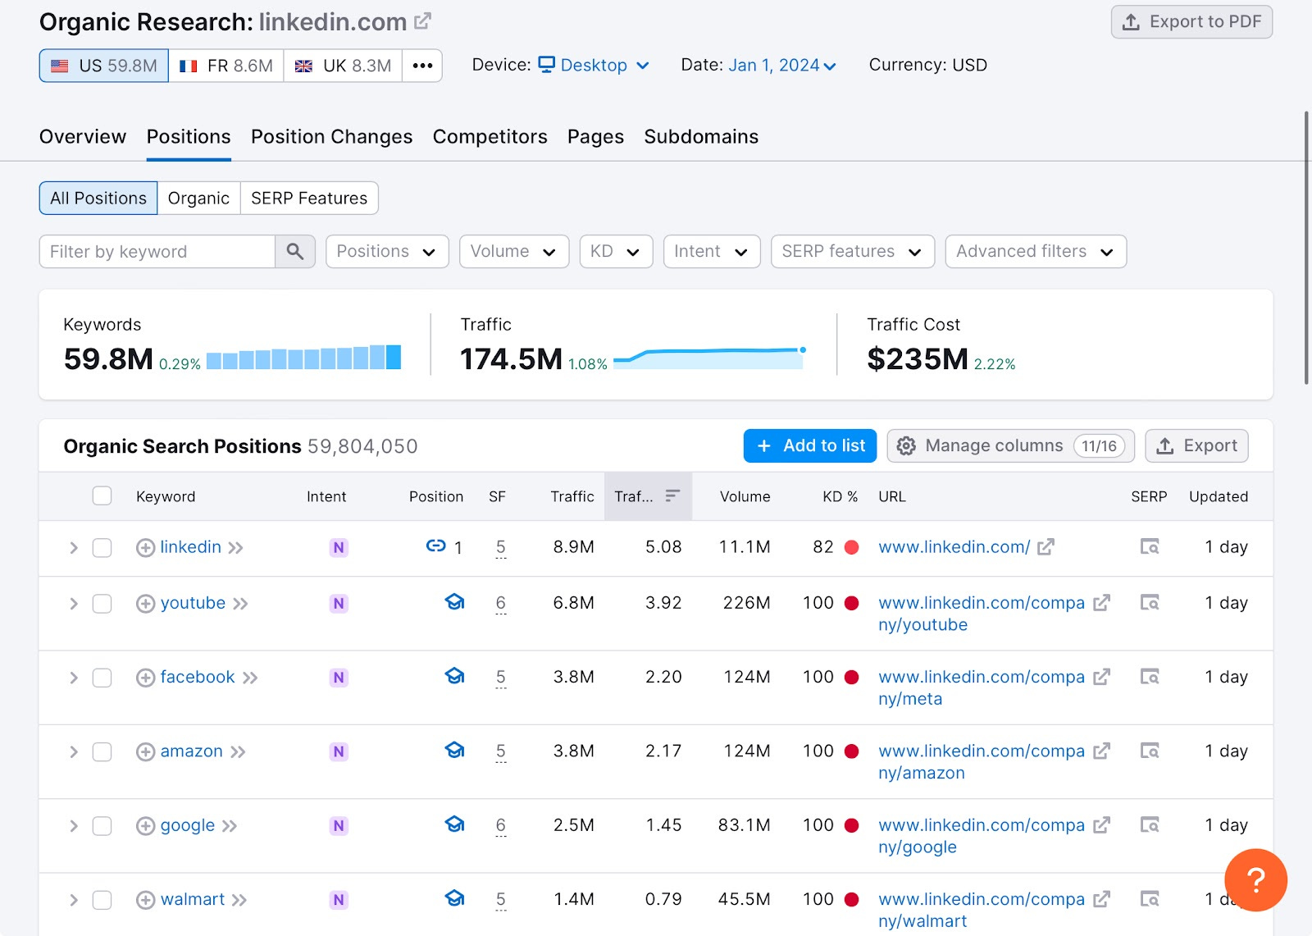Open the Positions filter dropdown

pos(387,252)
